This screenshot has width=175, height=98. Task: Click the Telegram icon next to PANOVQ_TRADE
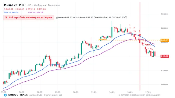5,95
